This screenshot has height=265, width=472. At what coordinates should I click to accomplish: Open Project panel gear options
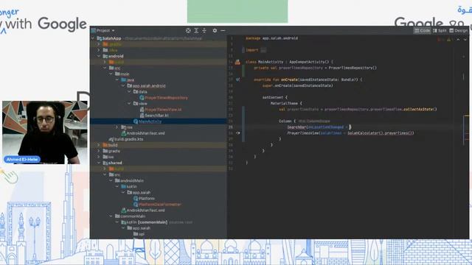[215, 30]
